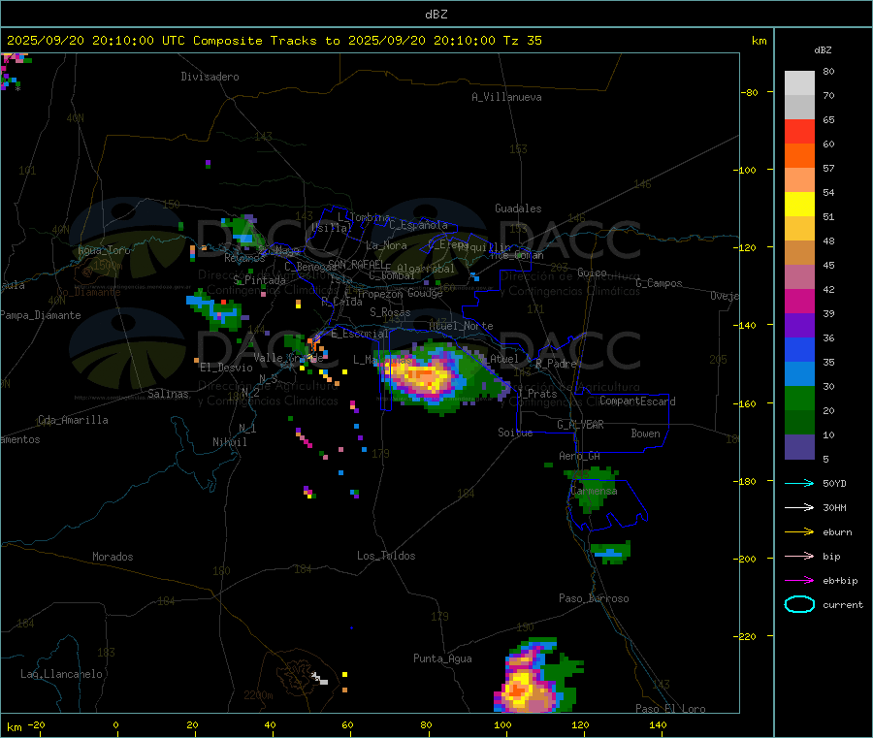Click the G_ALVEAR place label
Image resolution: width=873 pixels, height=738 pixels.
point(580,425)
